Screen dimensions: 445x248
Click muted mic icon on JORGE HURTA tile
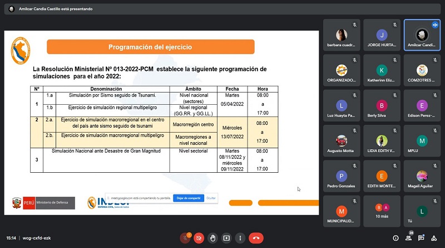[395, 25]
